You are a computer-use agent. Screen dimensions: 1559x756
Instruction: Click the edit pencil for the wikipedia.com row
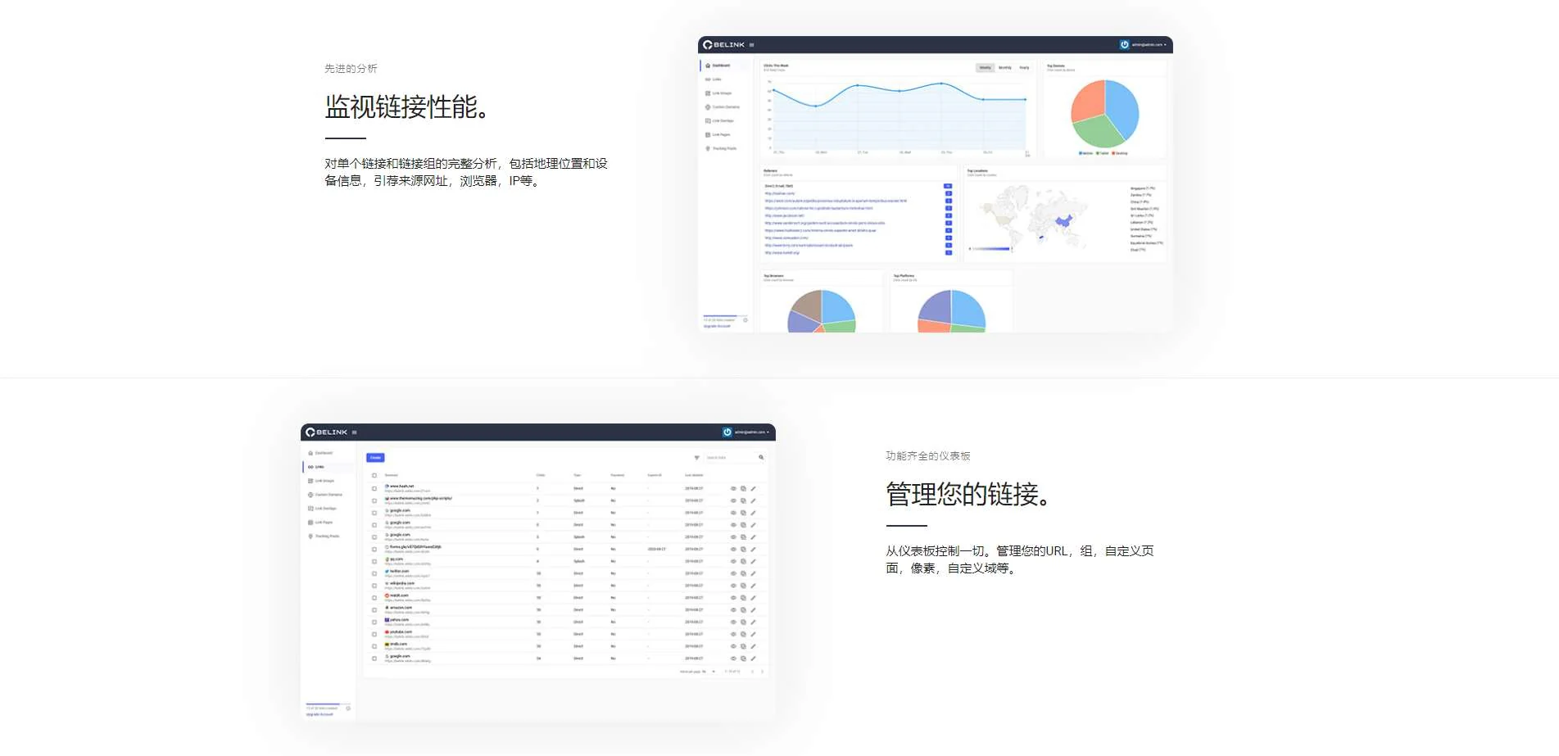point(753,586)
